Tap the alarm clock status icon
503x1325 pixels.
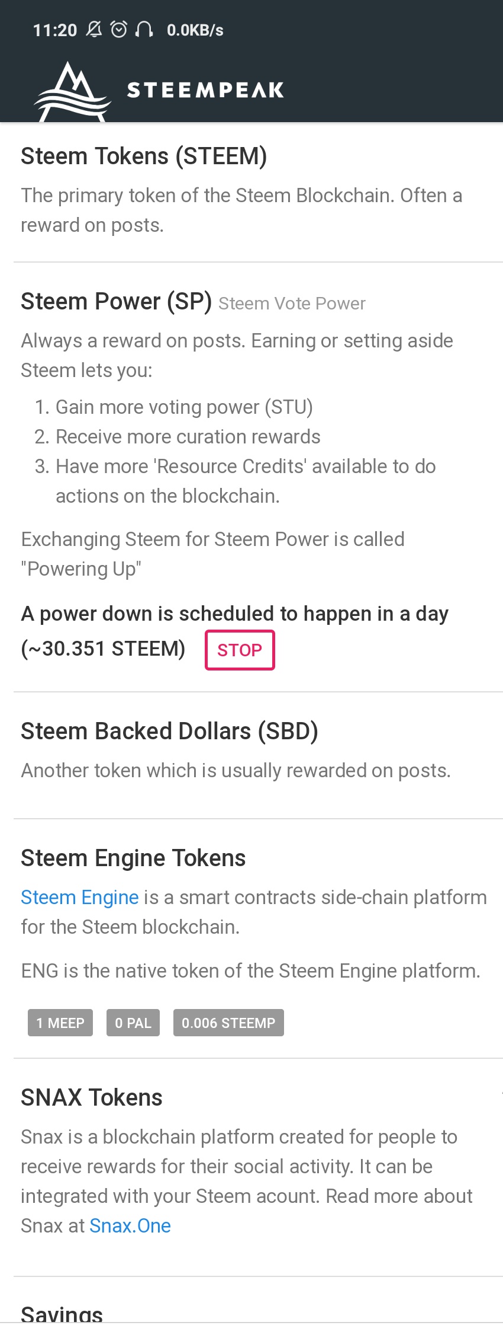[119, 29]
